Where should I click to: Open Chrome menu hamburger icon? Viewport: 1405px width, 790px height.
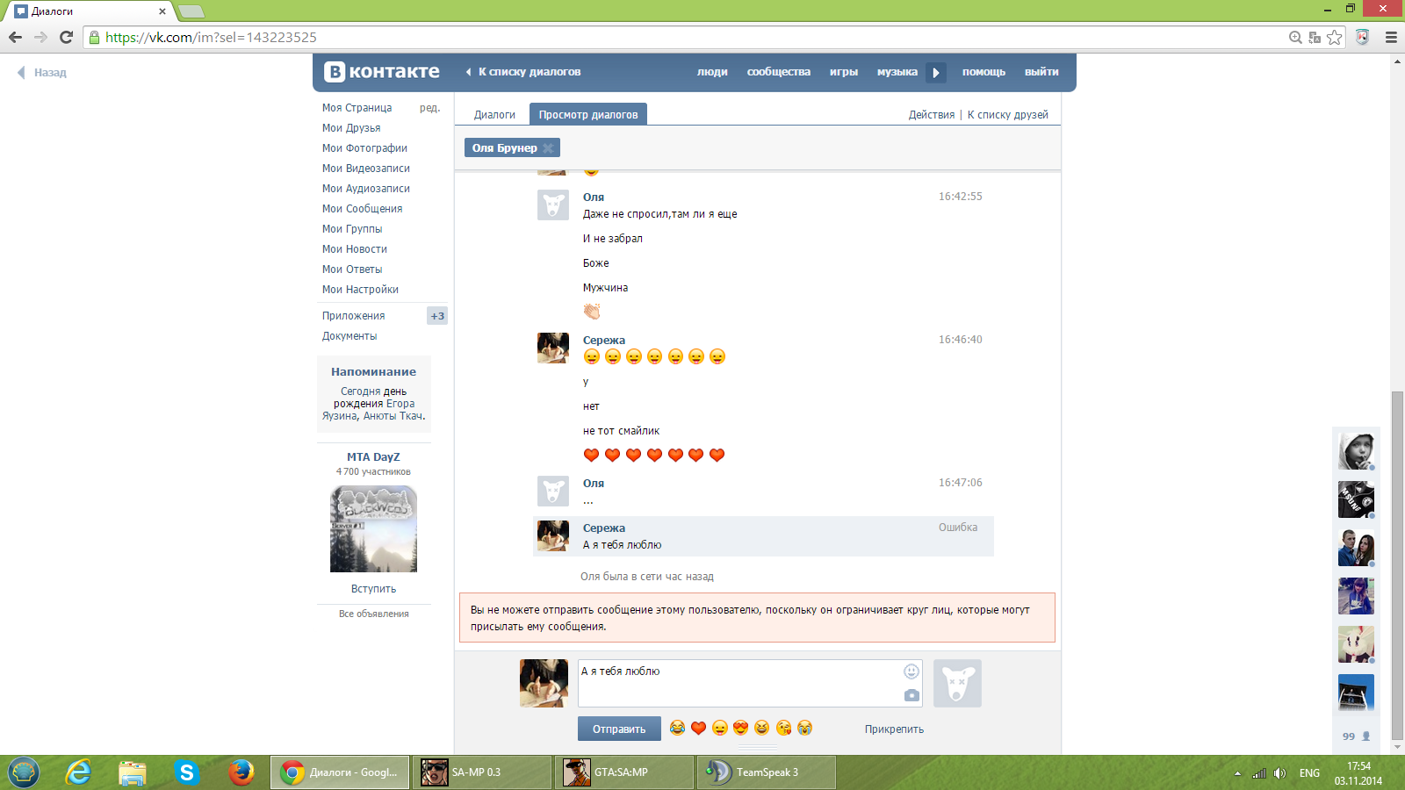1391,37
